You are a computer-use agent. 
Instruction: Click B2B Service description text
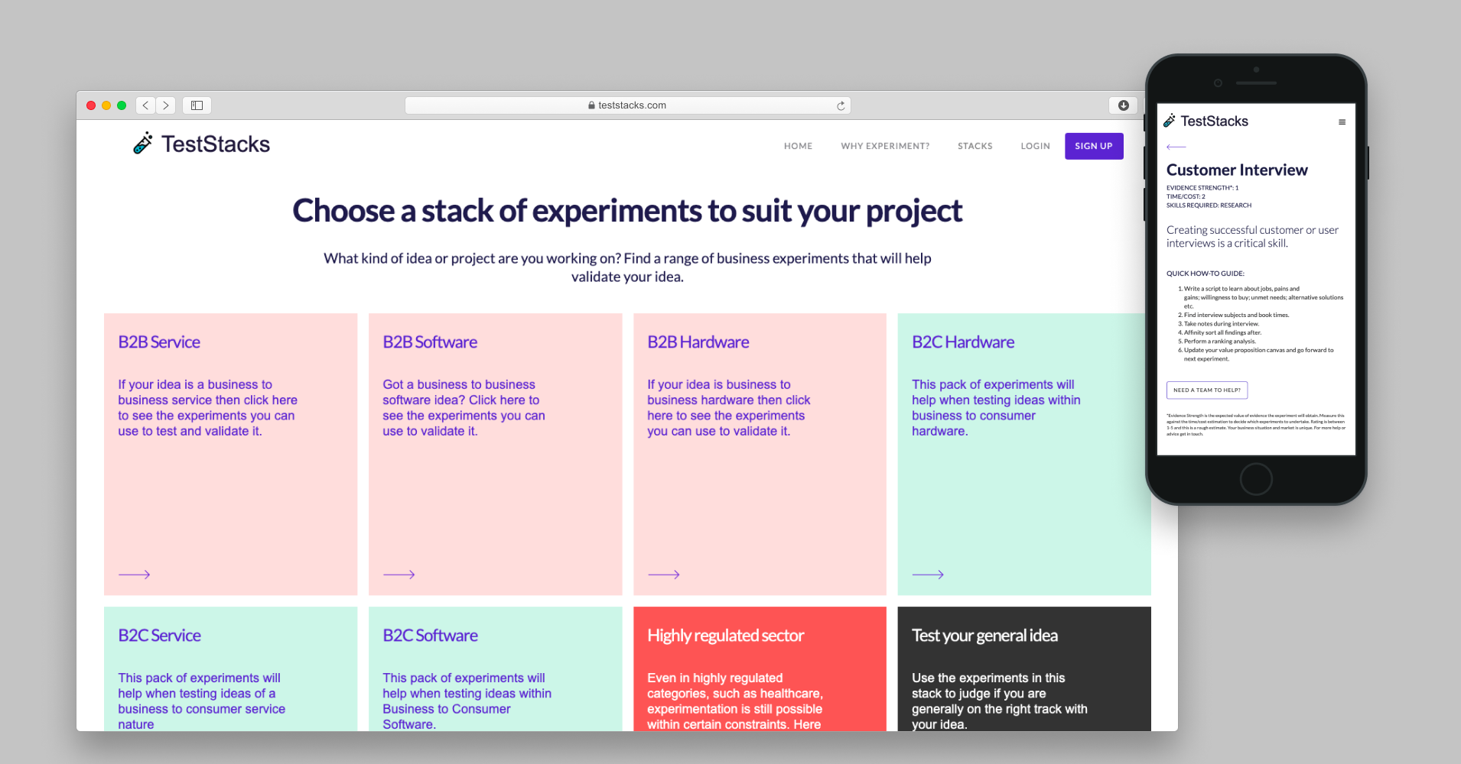pos(207,408)
